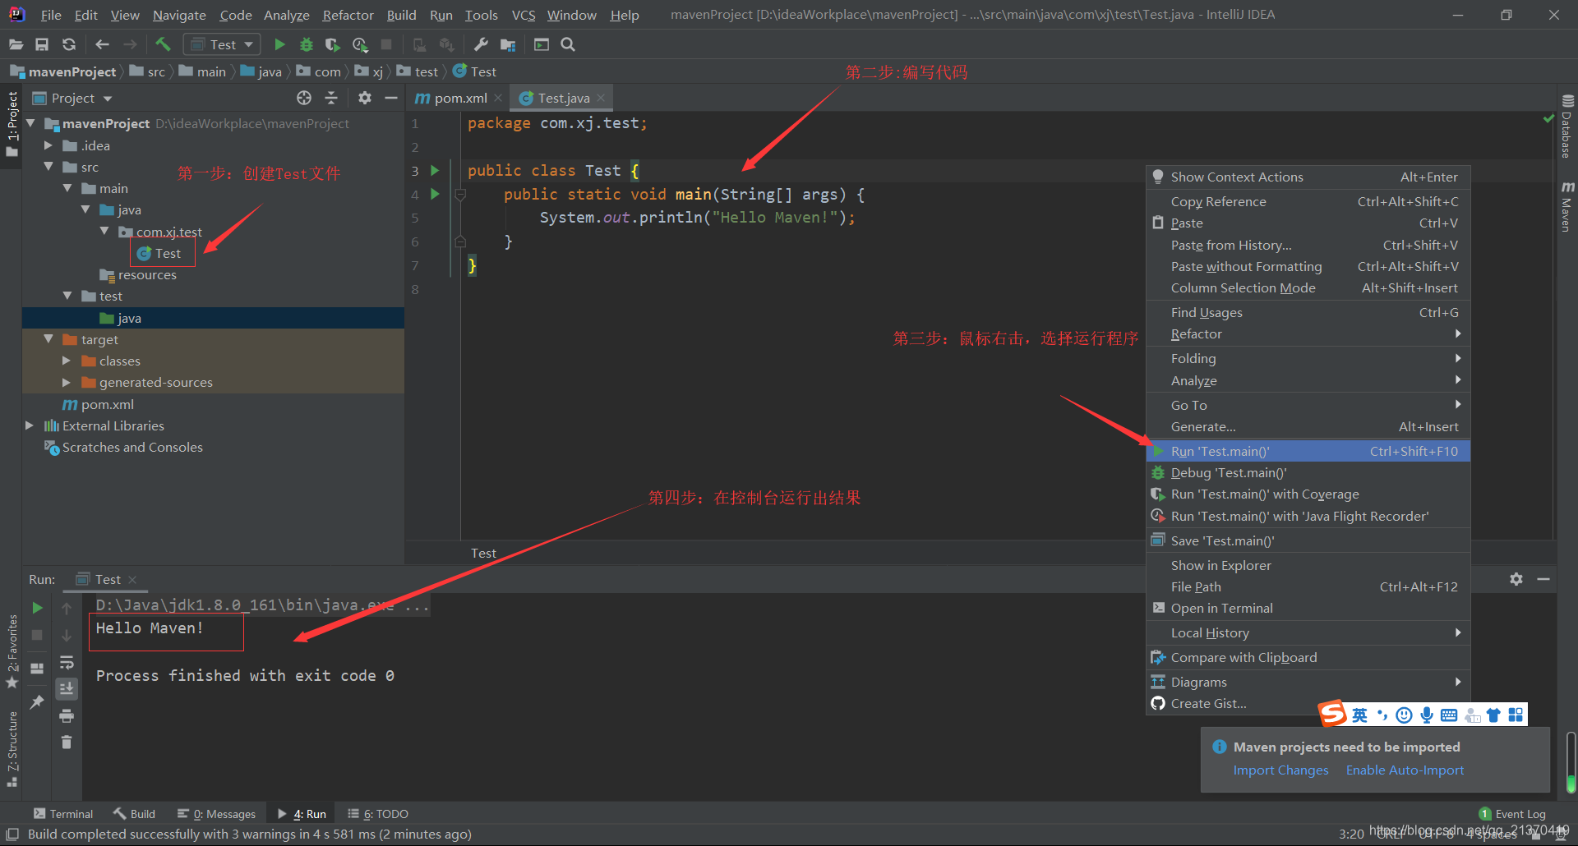Viewport: 1578px width, 846px height.
Task: Toggle scroll to end in Run console
Action: 67,688
